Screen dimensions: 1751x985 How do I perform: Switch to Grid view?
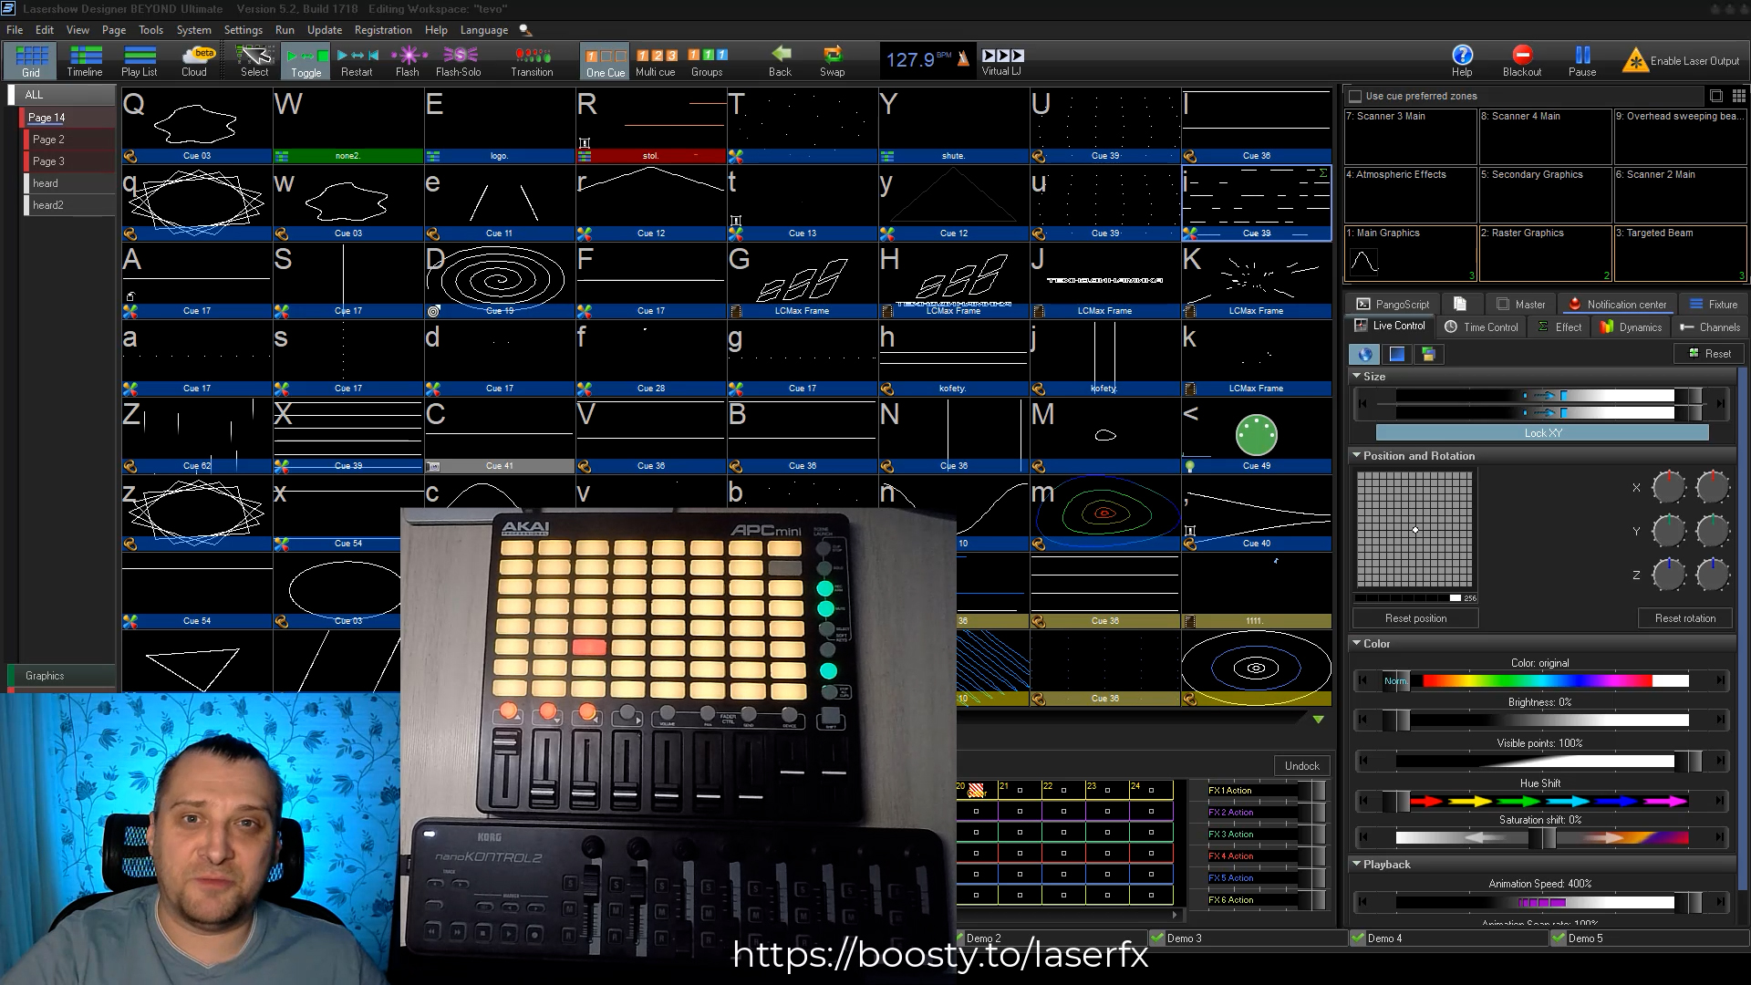tap(31, 61)
